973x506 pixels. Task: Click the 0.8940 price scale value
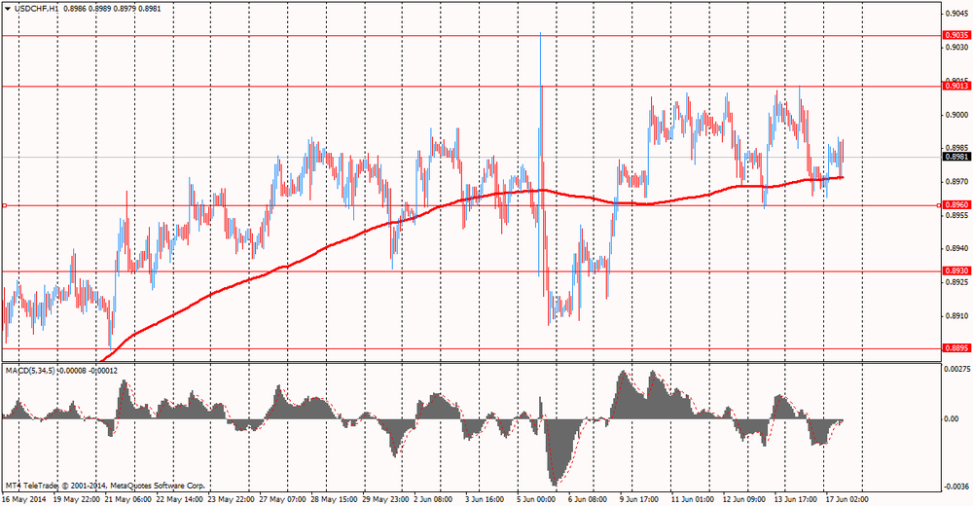pyautogui.click(x=956, y=249)
